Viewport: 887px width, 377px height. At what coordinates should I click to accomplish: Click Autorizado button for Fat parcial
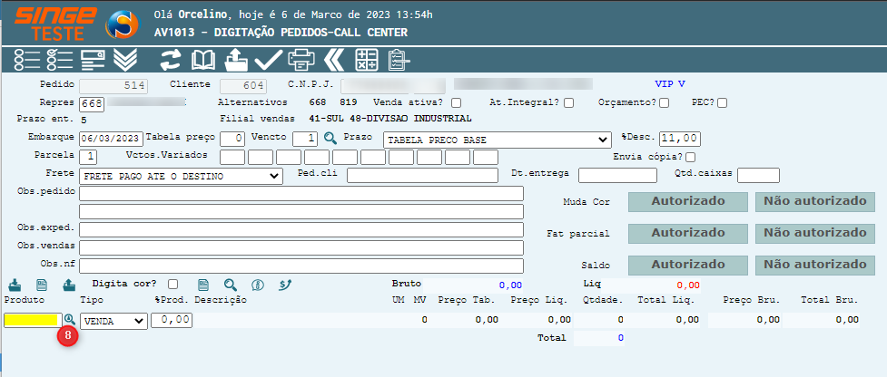[687, 233]
